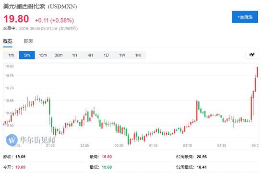Click the latest red candle at chart's right edge
The height and width of the screenshot is (174, 264).
pyautogui.click(x=257, y=72)
